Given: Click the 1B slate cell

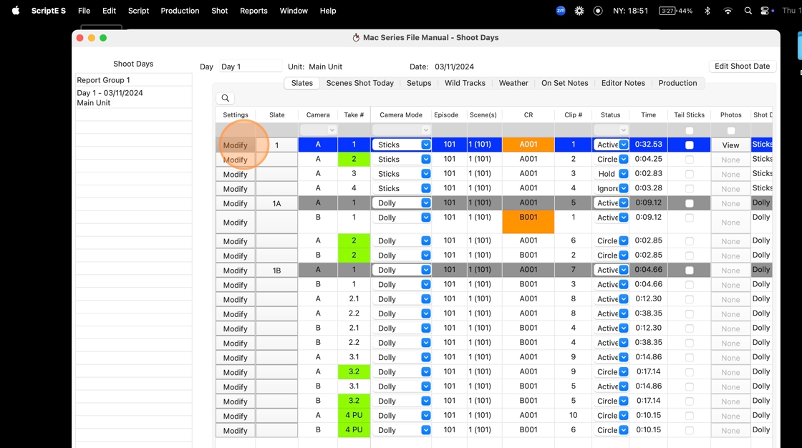Looking at the screenshot, I should click(276, 271).
